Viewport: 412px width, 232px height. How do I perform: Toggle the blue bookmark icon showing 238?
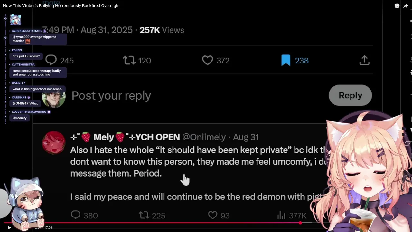[286, 60]
